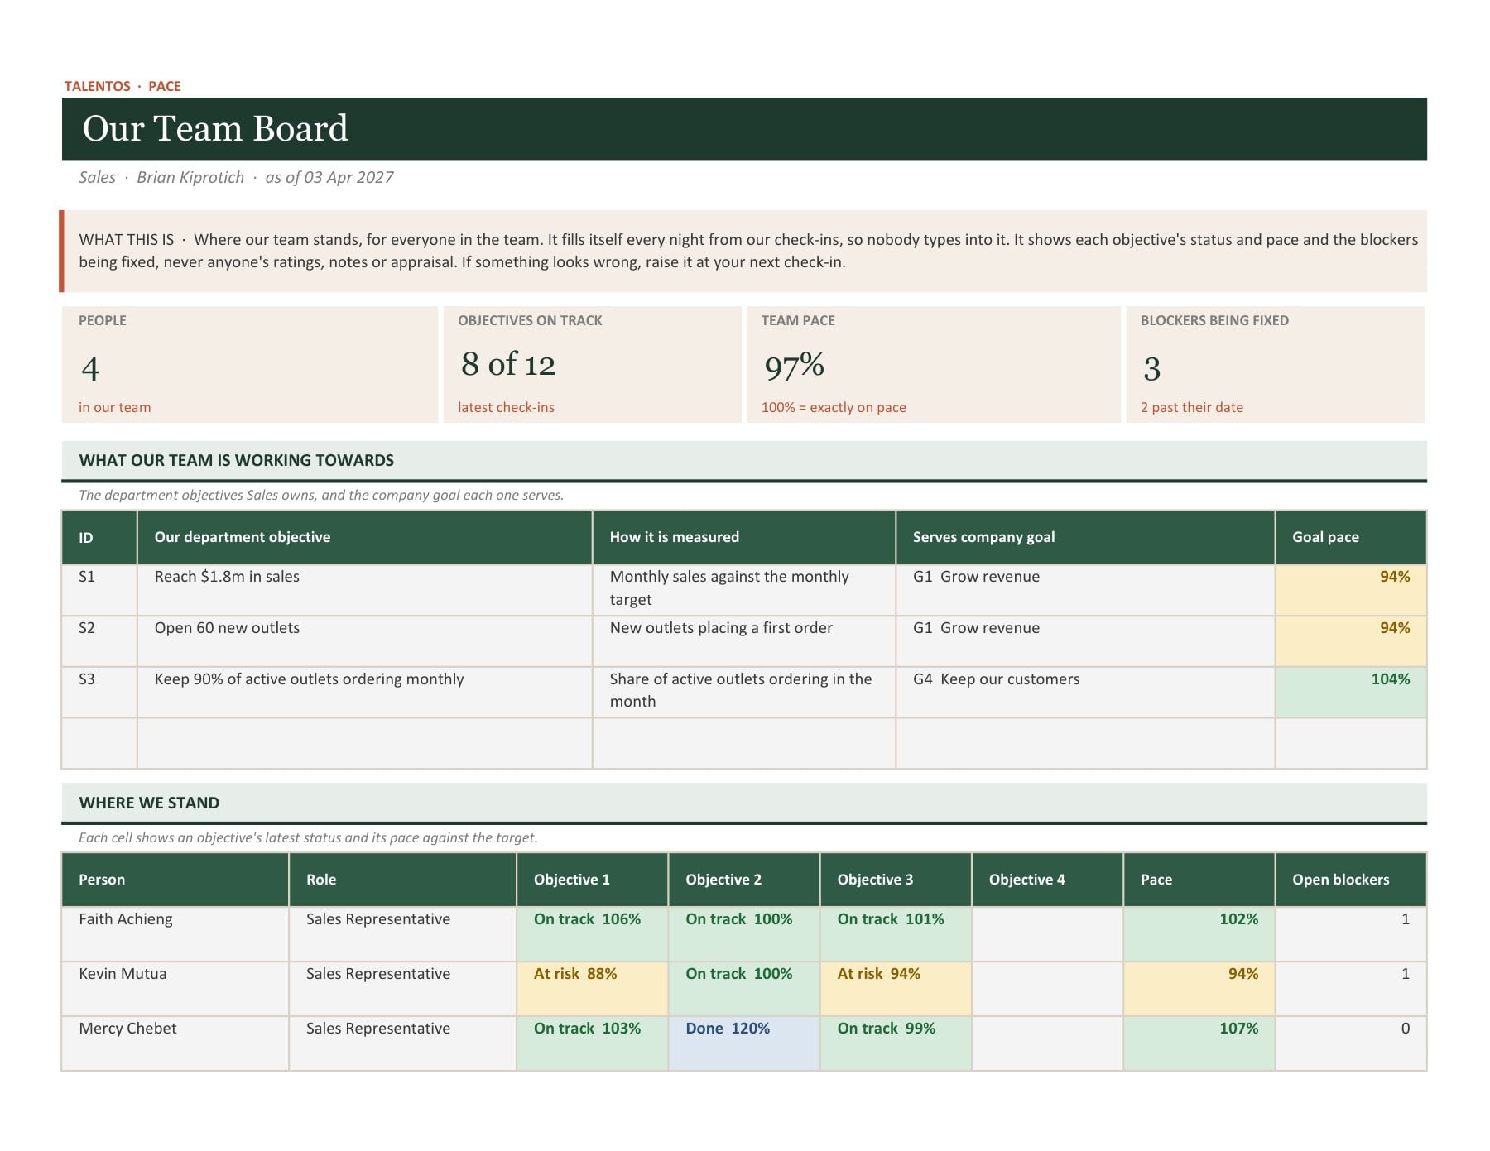
Task: Click the blockers being fixed value 3
Action: point(1151,368)
